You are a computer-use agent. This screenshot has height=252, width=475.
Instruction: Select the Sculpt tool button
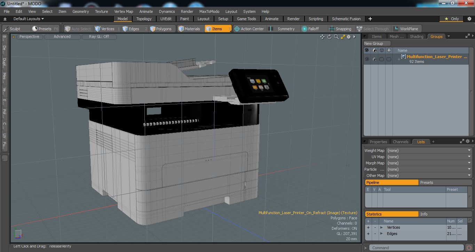point(15,29)
